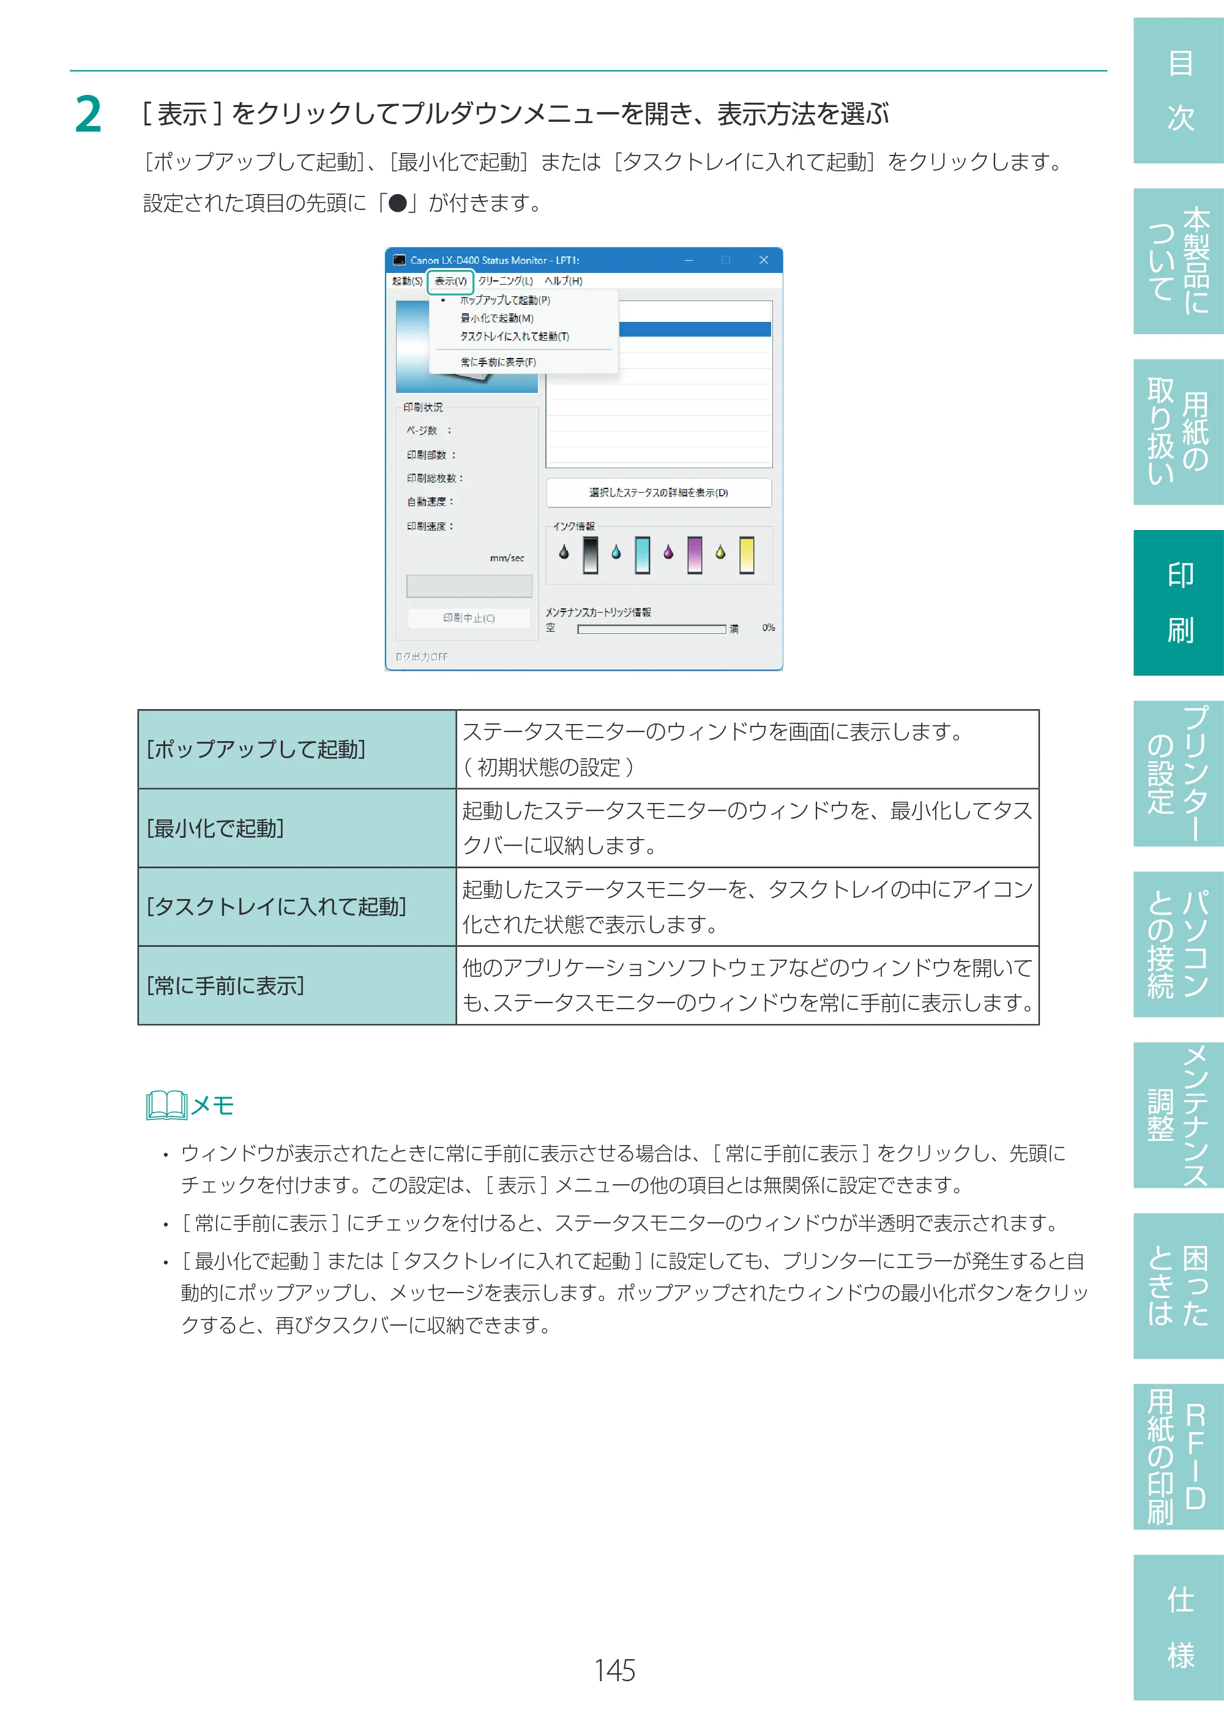Go to 困ったときは side tab
1224x1732 pixels.
[1179, 1286]
